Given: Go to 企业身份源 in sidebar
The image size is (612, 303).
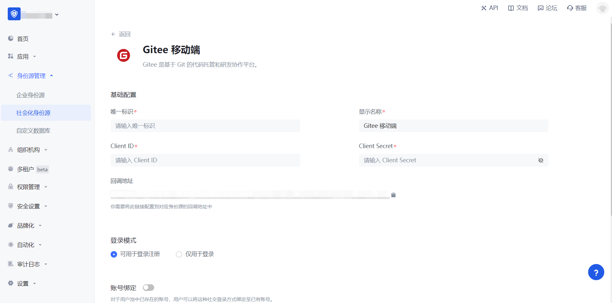Looking at the screenshot, I should [31, 95].
